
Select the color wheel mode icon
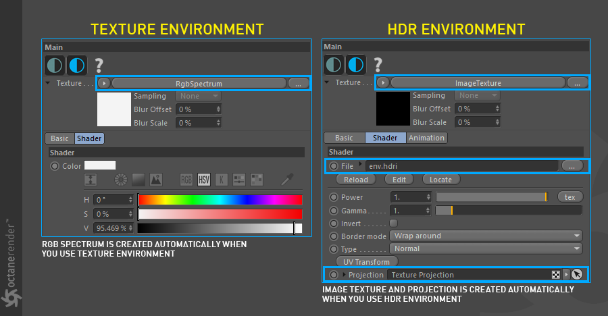tap(121, 180)
